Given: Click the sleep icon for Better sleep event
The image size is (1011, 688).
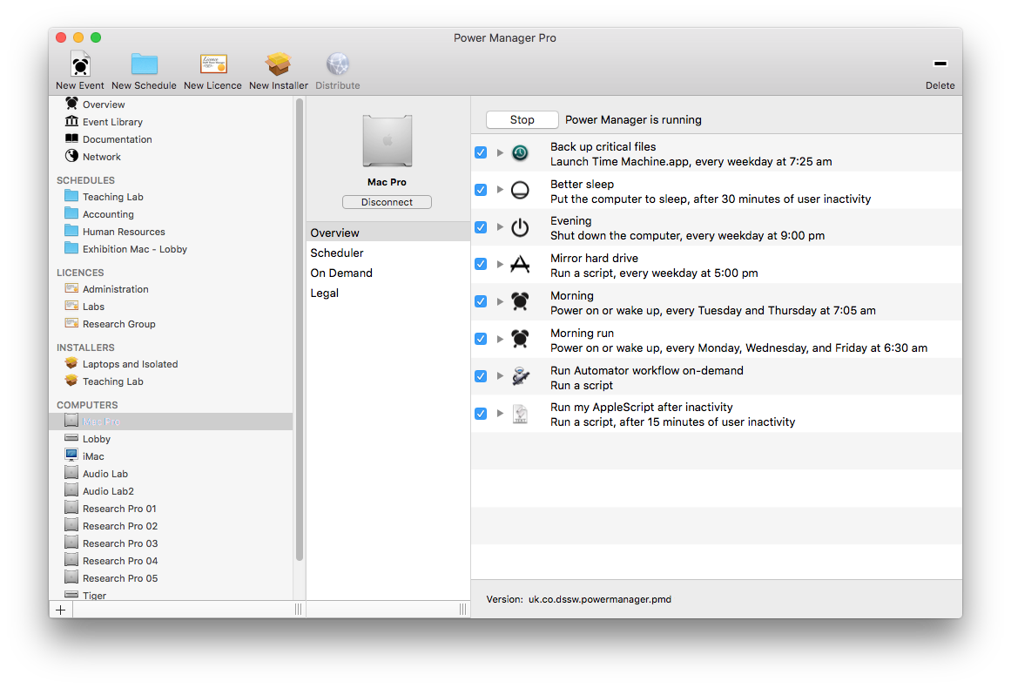Looking at the screenshot, I should [x=521, y=190].
